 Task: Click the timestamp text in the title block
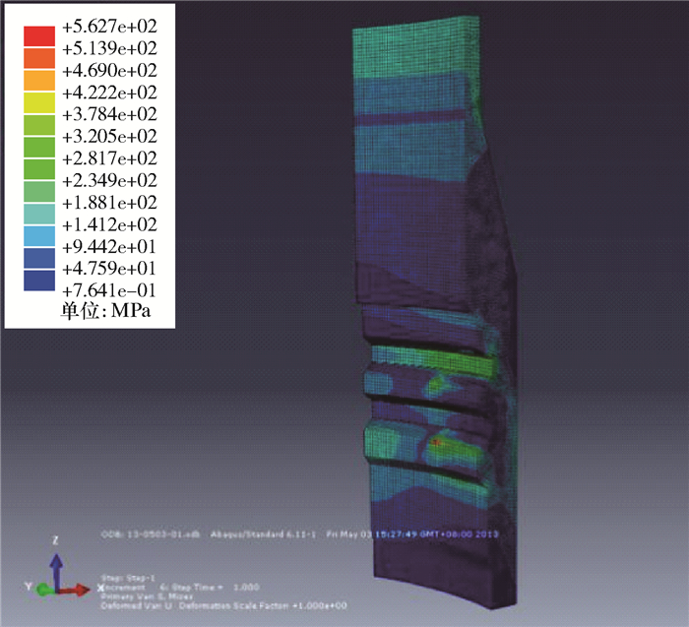pos(433,534)
